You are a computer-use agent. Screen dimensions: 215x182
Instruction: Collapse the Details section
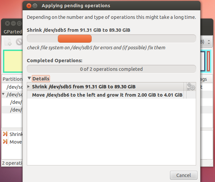point(29,78)
